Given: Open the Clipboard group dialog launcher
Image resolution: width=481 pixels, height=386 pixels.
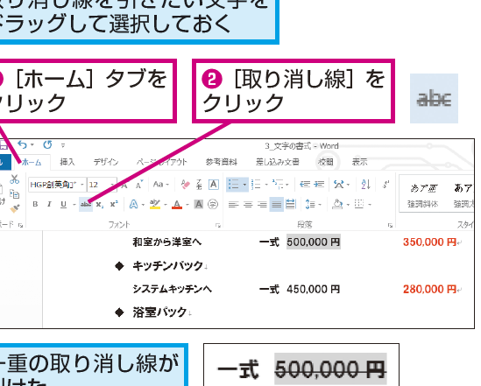Looking at the screenshot, I should (x=20, y=225).
